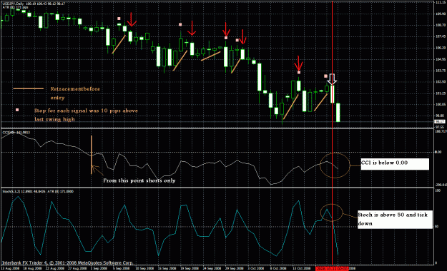The height and width of the screenshot is (271, 447).
Task: Click the 12 Aug 2008 date label
Action: (x=10, y=268)
